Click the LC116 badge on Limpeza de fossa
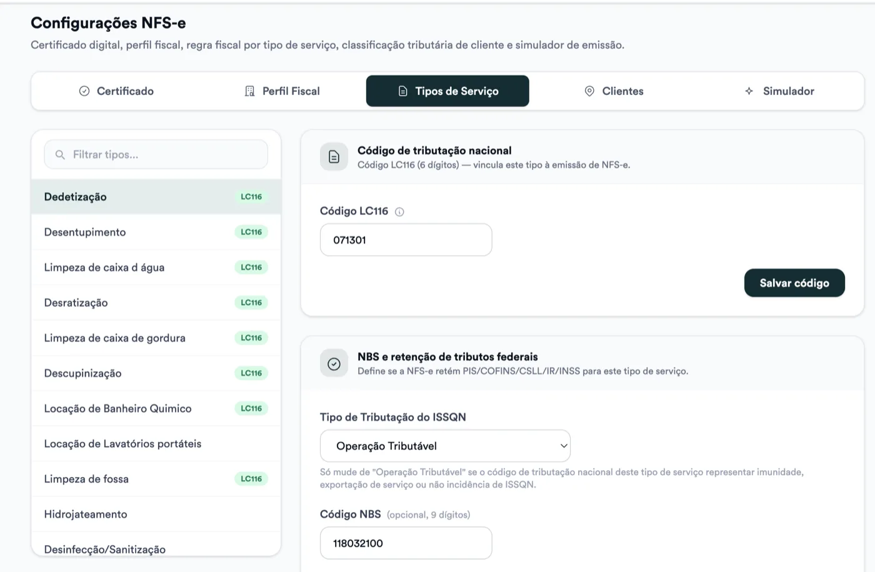 (251, 479)
